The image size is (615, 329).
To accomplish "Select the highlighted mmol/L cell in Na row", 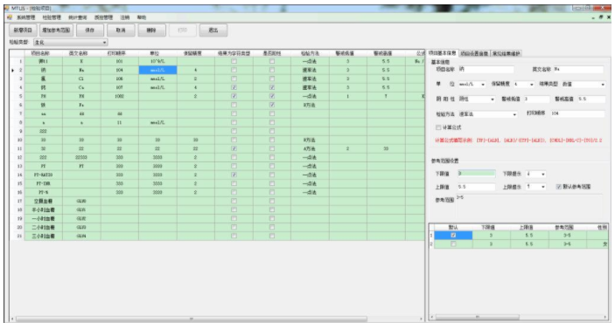I will point(157,70).
